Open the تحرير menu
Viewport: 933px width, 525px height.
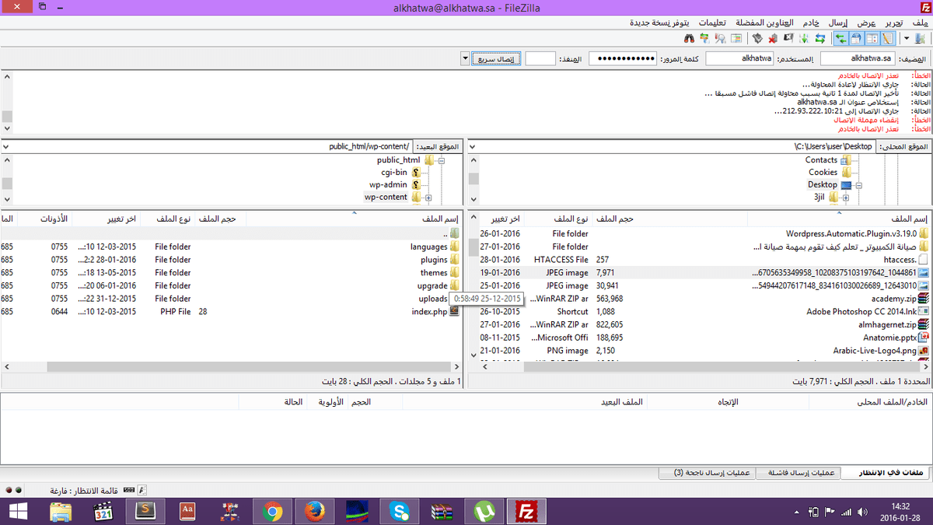point(896,23)
